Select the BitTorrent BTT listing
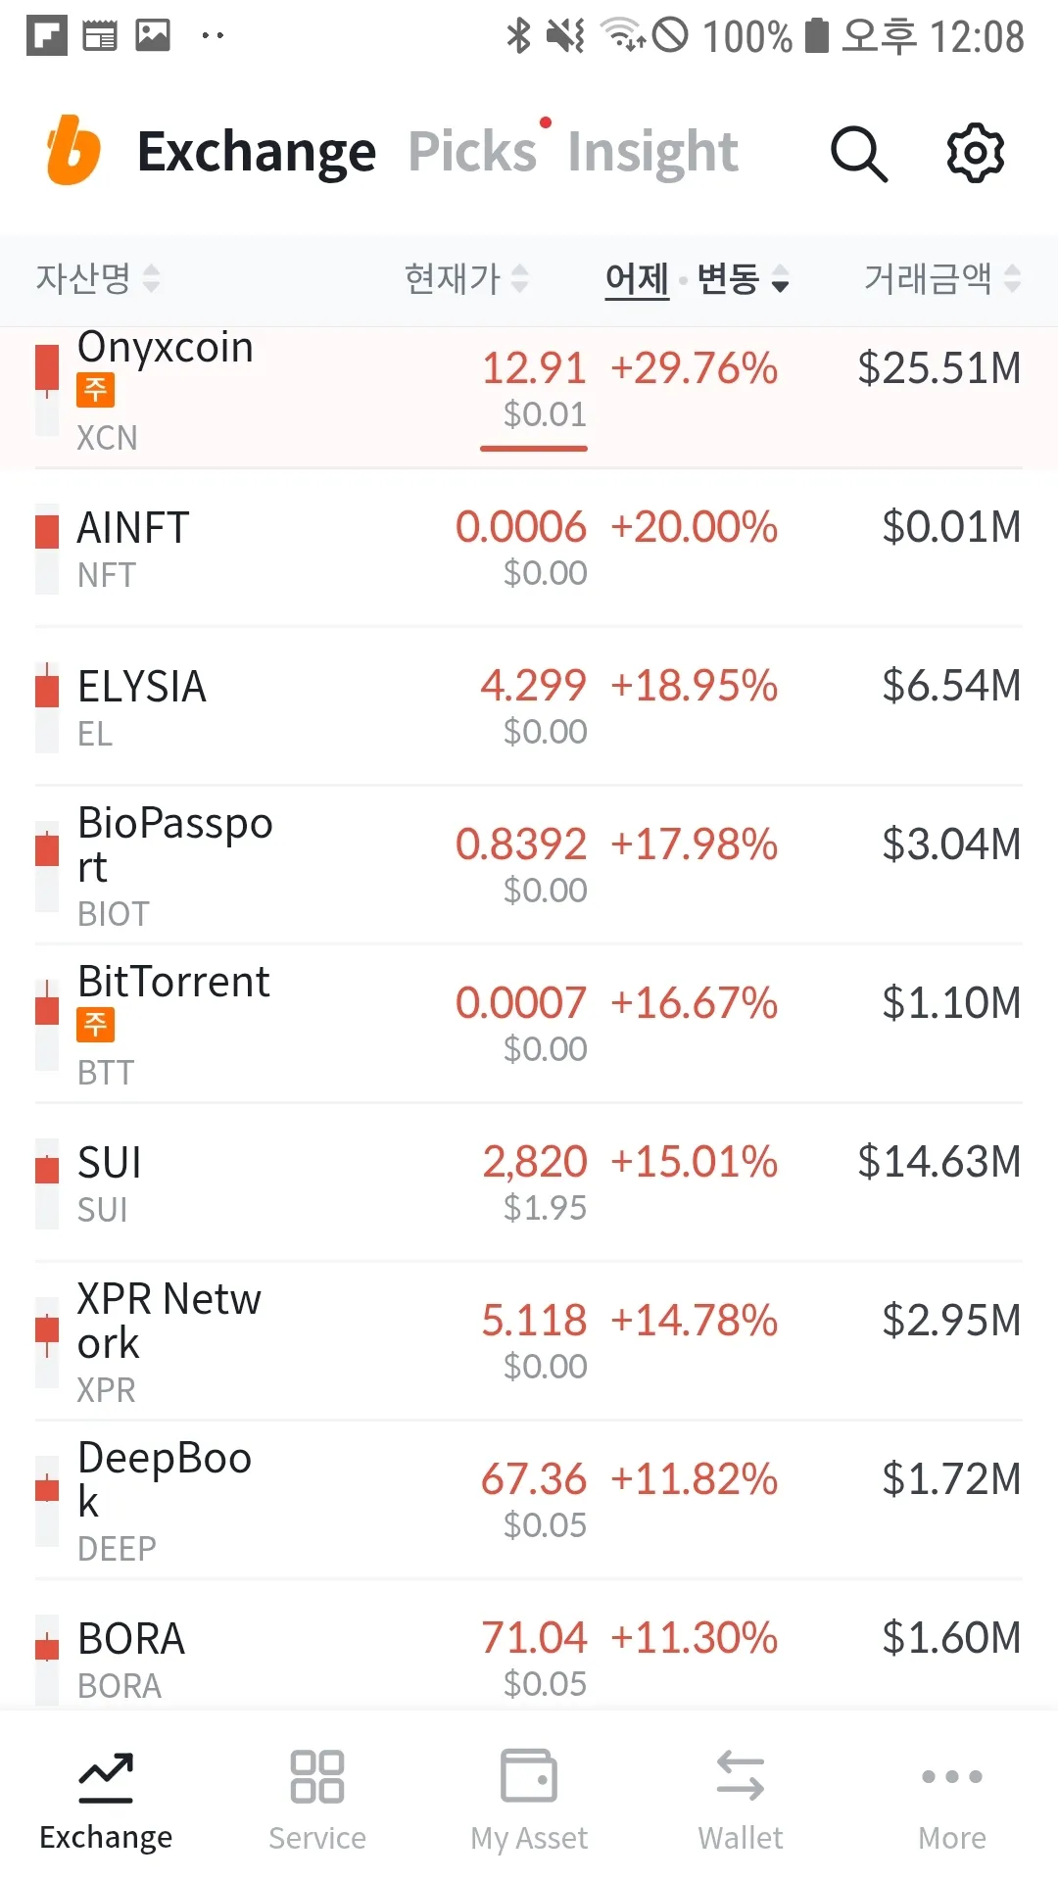This screenshot has height=1881, width=1058. pos(529,1025)
